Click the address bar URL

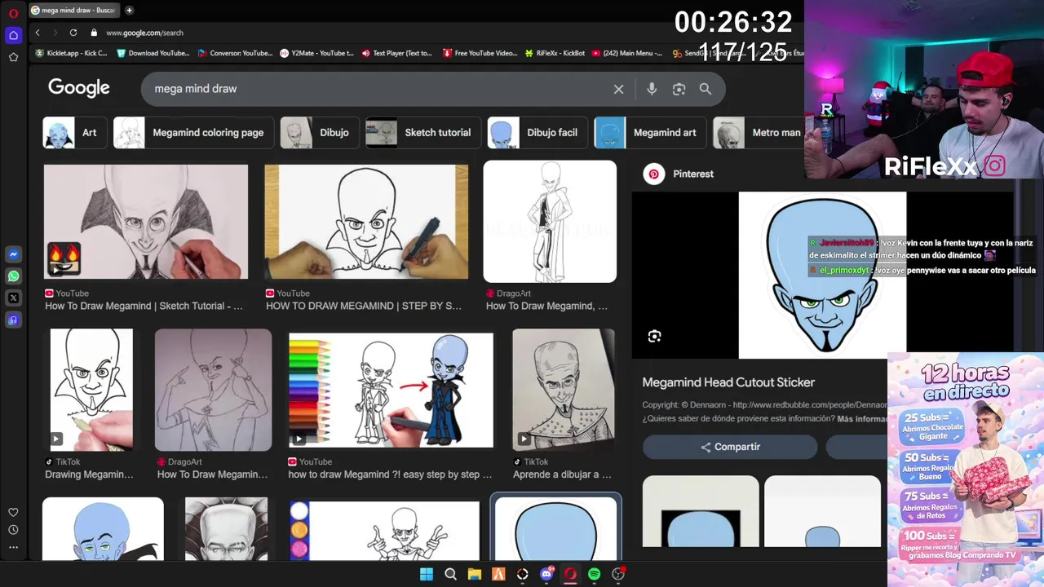[x=145, y=33]
